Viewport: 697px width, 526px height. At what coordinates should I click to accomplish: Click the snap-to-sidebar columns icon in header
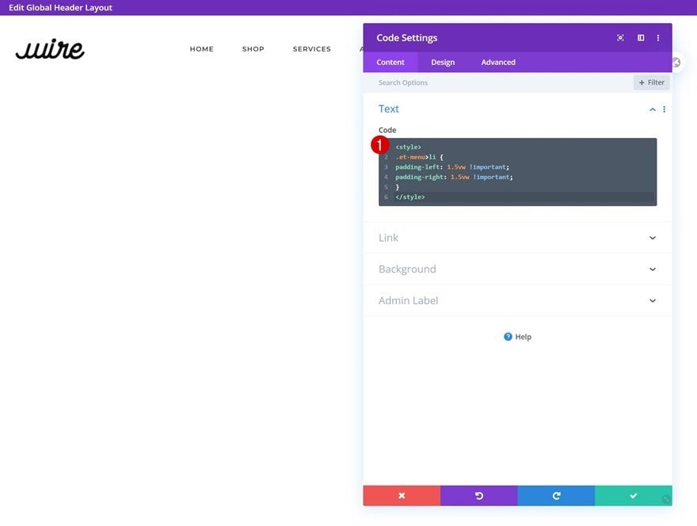coord(641,38)
